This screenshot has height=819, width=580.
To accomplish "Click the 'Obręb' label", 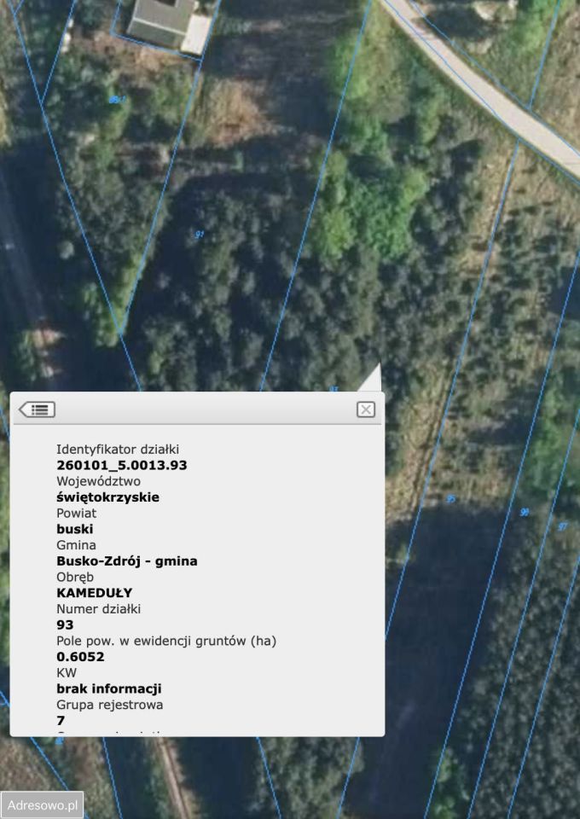I will [x=75, y=578].
